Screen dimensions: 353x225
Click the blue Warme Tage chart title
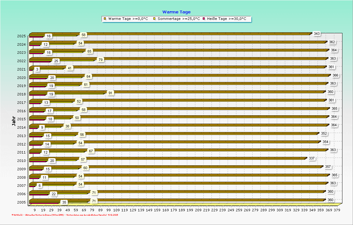coord(176,12)
